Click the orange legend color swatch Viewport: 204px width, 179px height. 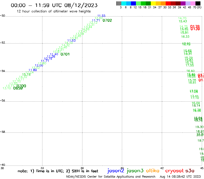point(163,3)
